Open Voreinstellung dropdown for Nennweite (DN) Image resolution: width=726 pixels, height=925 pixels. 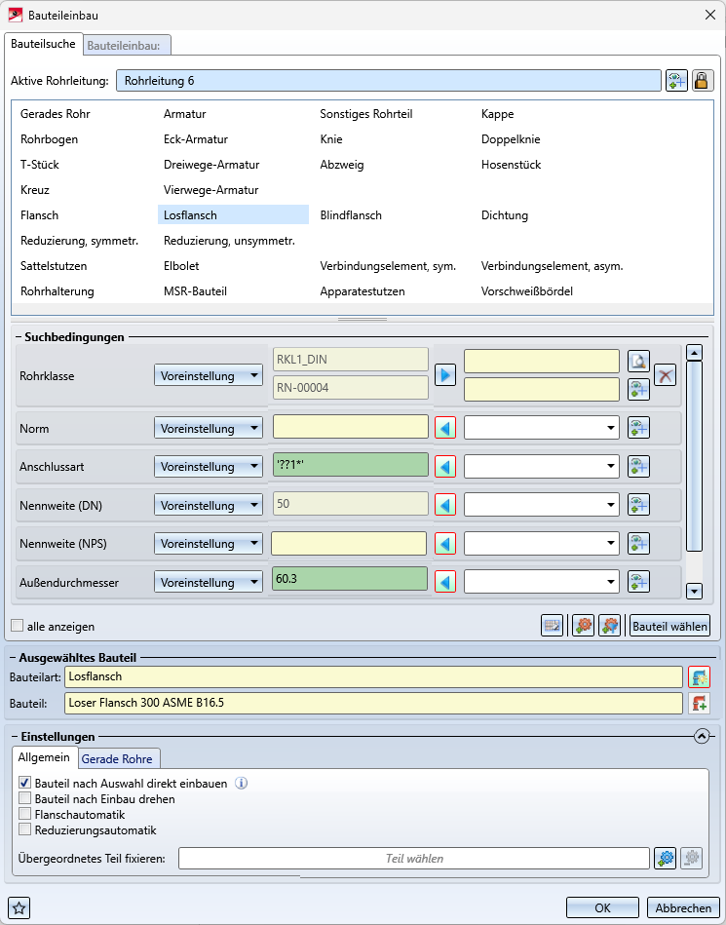(209, 506)
